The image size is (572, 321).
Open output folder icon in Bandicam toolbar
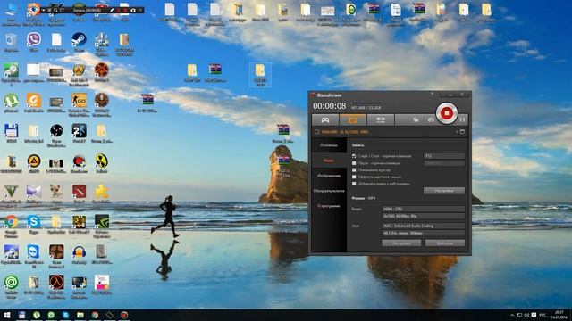pyautogui.click(x=416, y=119)
